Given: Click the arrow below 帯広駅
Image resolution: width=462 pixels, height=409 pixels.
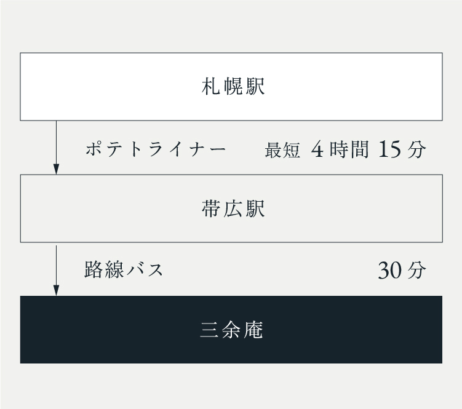Looking at the screenshot, I should click(56, 271).
